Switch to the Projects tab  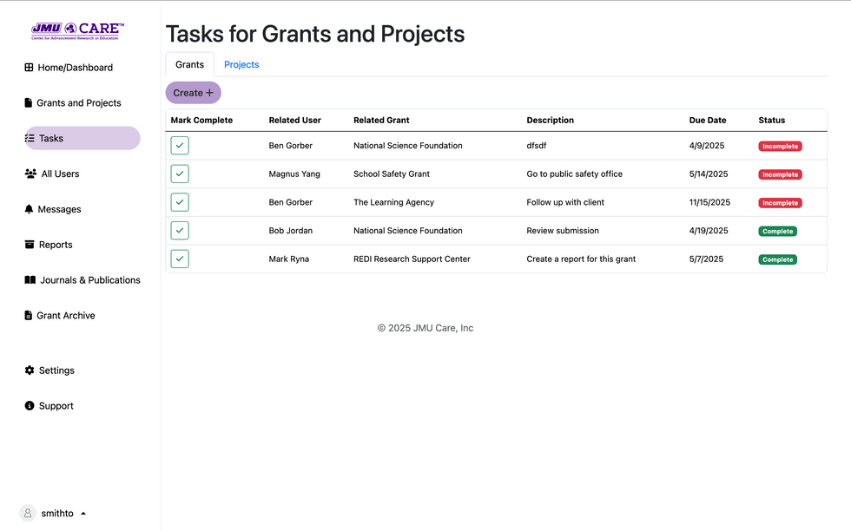tap(241, 65)
